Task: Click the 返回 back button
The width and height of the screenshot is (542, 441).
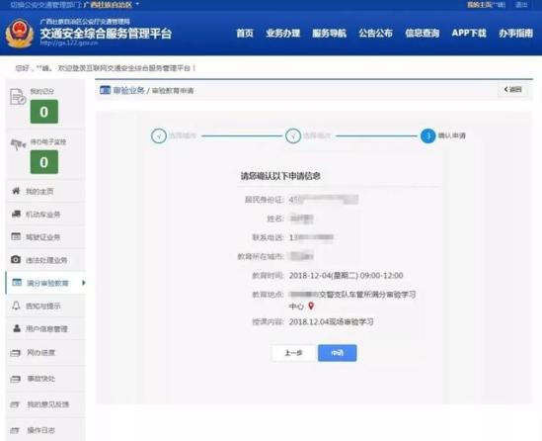Action: 512,90
